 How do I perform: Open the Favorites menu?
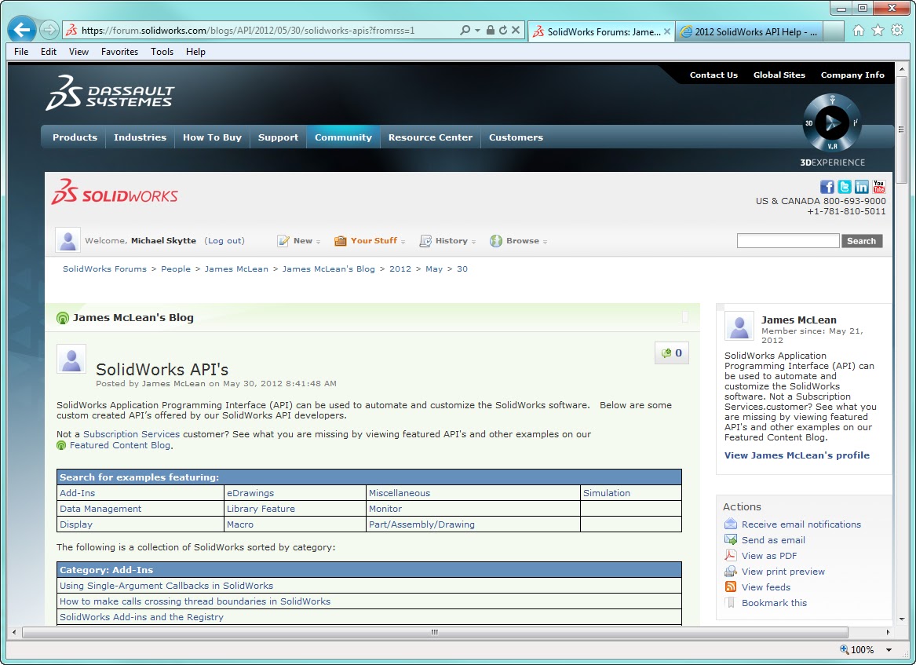pyautogui.click(x=120, y=51)
